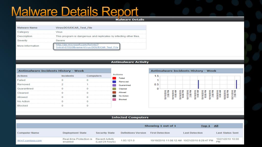Click the Recent Activity (Last 24 hours) cell
Screen dimensions: 262x147
tap(106, 140)
